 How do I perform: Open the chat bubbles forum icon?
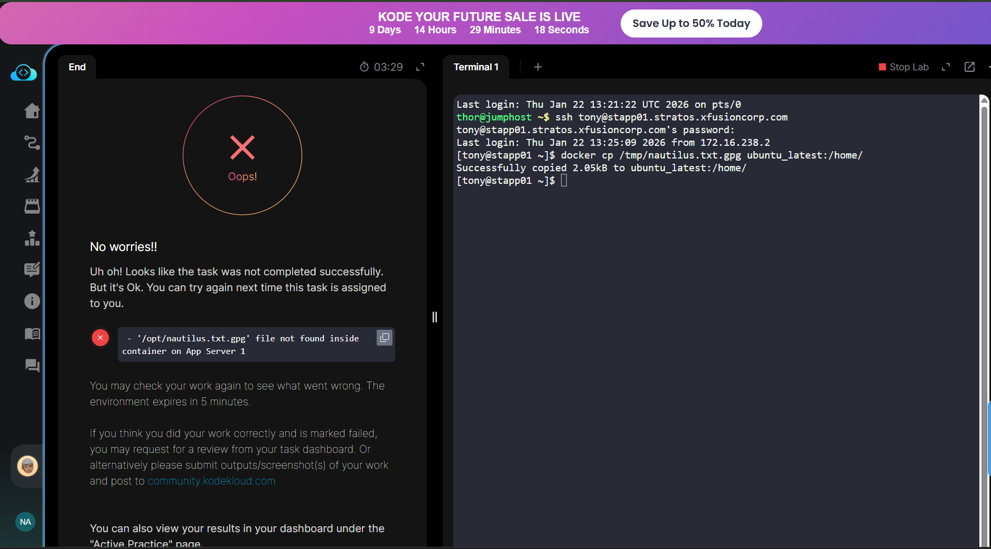[32, 365]
